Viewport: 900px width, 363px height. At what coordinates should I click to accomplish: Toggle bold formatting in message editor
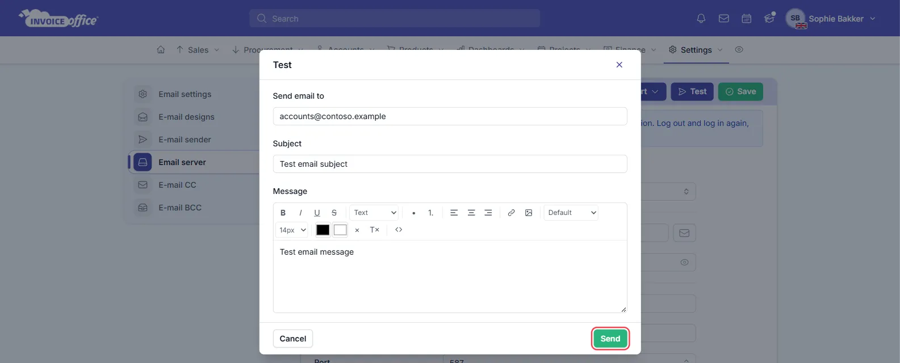(283, 213)
